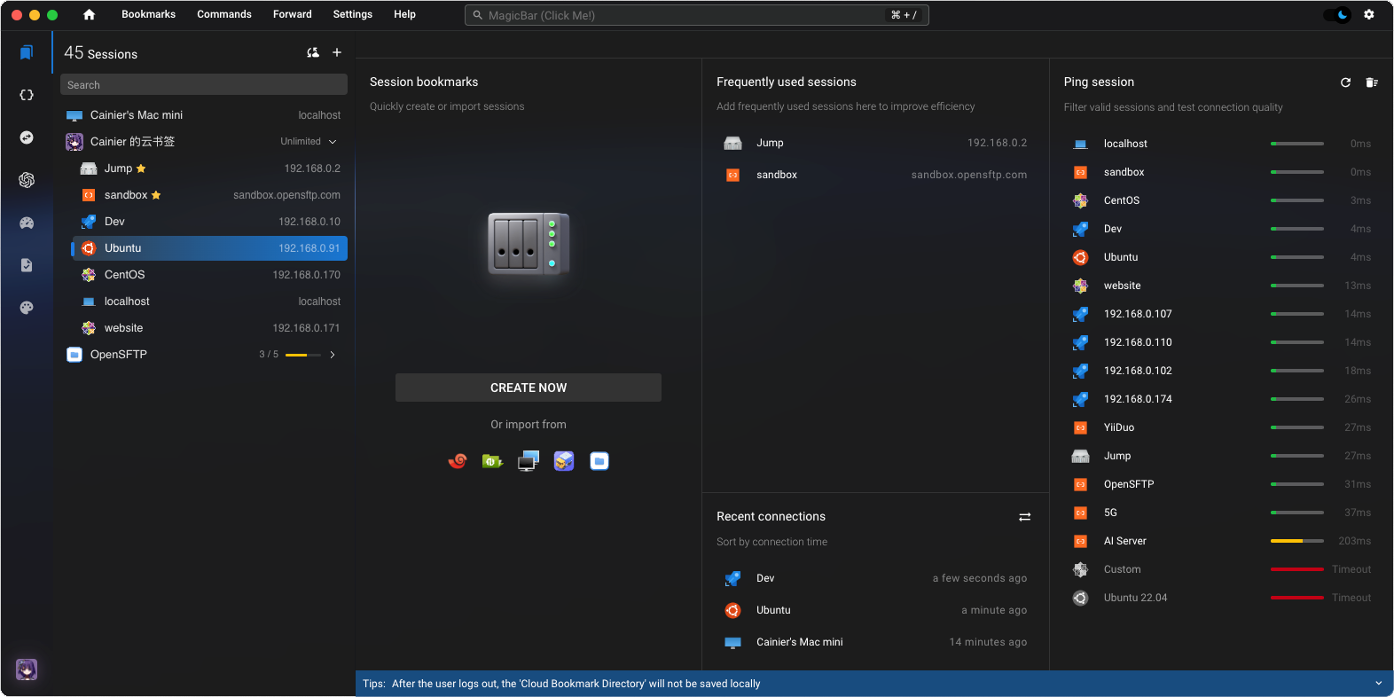Image resolution: width=1394 pixels, height=697 pixels.
Task: Clear invalid sessions with the trash list icon
Action: click(x=1371, y=82)
